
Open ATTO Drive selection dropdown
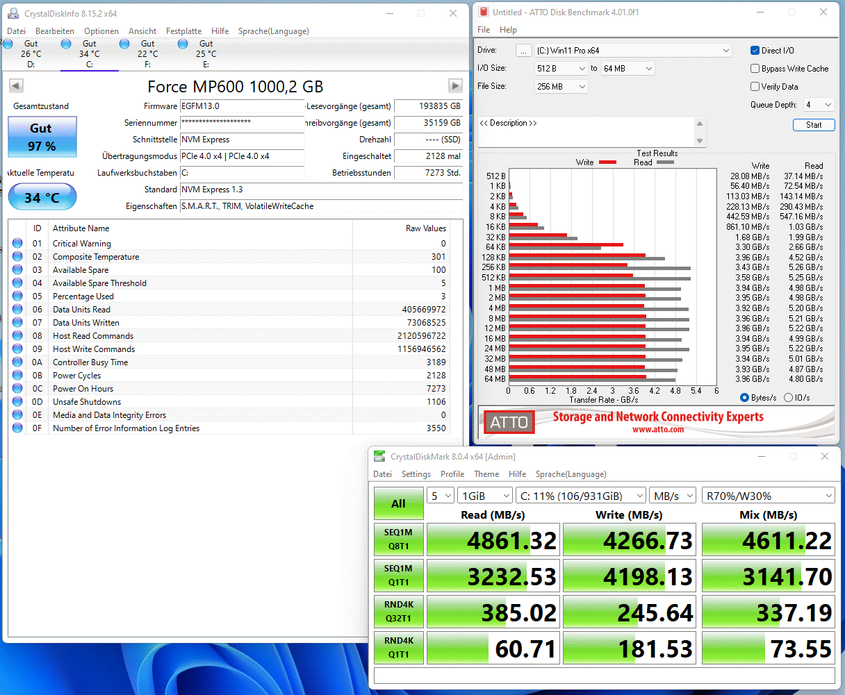pyautogui.click(x=633, y=50)
